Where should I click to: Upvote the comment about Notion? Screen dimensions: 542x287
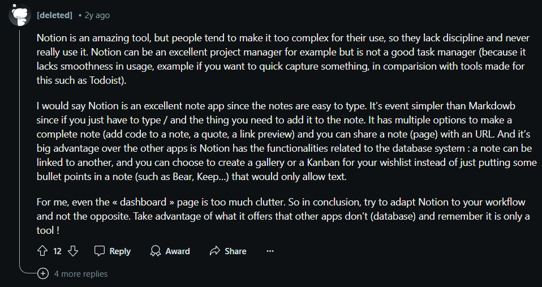[42, 251]
